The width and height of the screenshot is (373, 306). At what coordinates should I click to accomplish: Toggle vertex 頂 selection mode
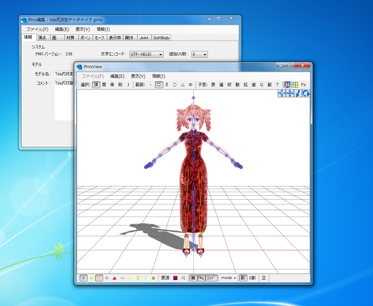[x=96, y=85]
